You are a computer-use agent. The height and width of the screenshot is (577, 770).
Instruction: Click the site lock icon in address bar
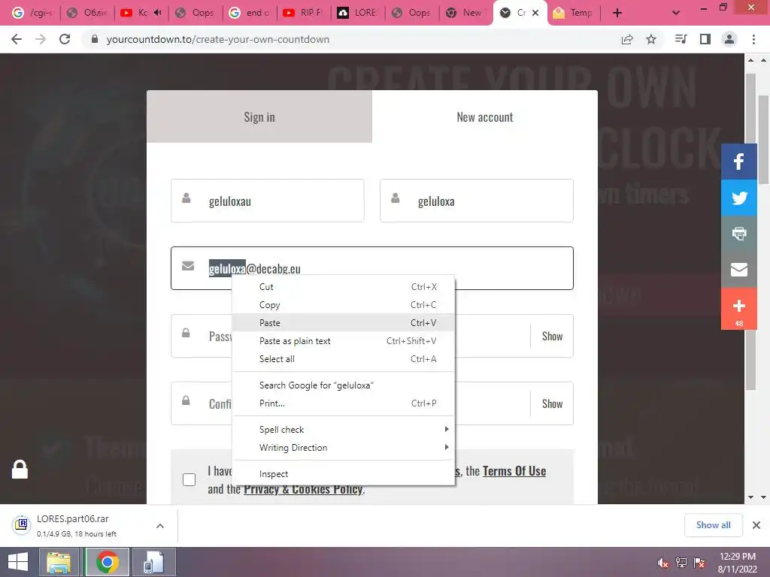(95, 39)
